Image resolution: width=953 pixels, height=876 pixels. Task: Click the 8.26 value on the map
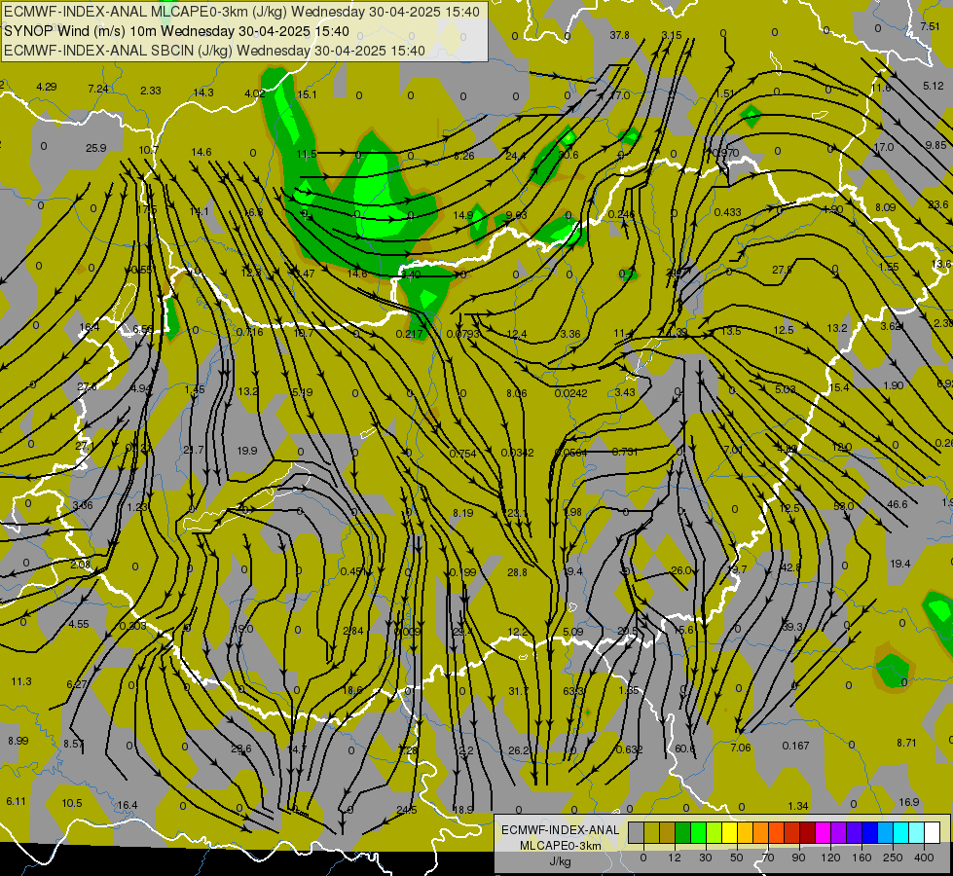pyautogui.click(x=463, y=156)
